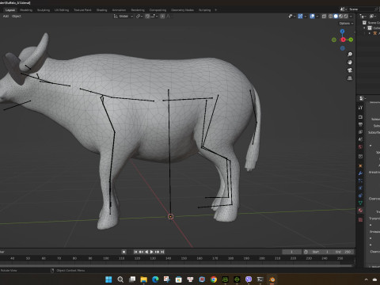This screenshot has width=380, height=285.
Task: Open the Output properties tab
Action: click(360, 124)
